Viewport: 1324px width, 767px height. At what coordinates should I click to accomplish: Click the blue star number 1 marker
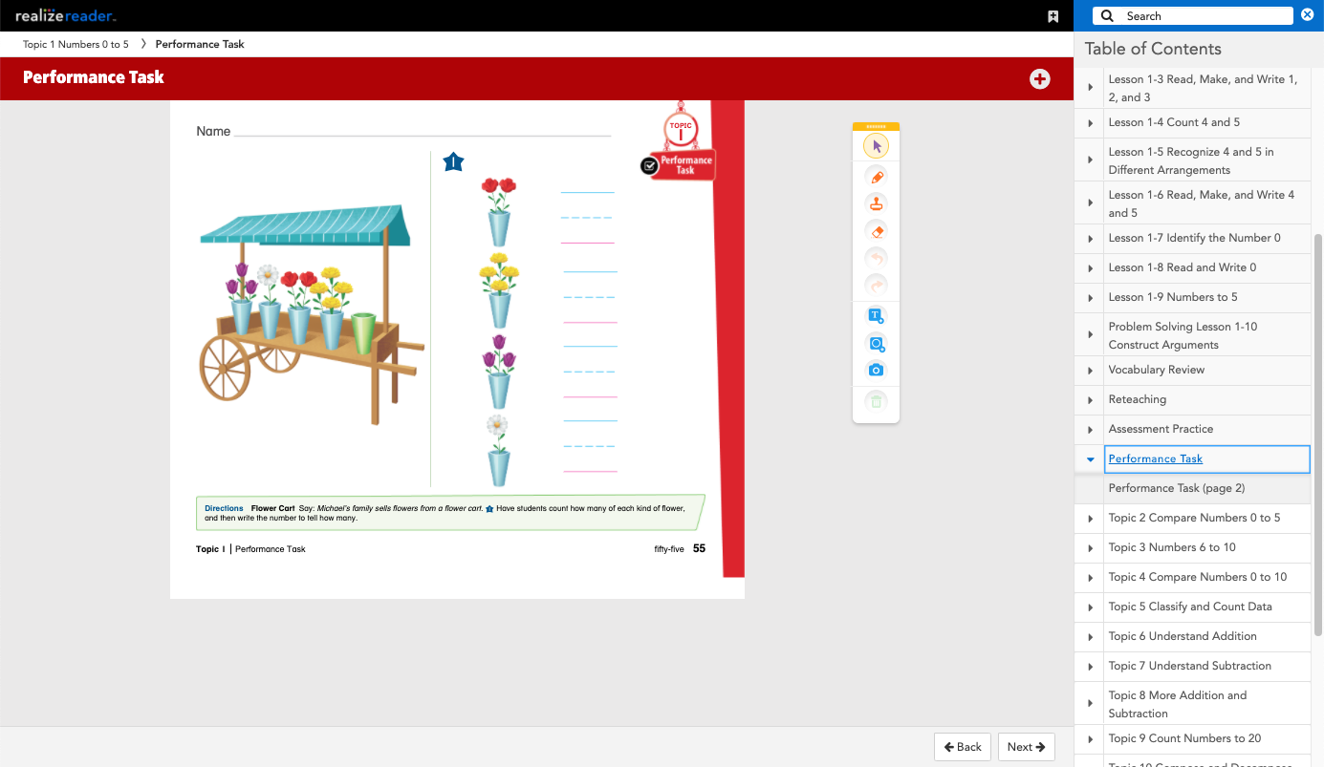pyautogui.click(x=453, y=162)
